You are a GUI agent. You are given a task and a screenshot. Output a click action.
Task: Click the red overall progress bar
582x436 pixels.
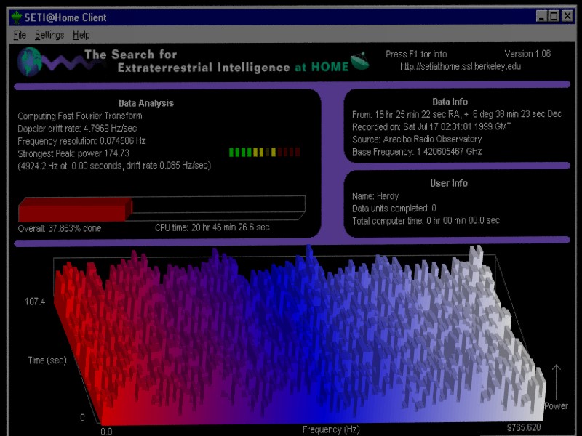tap(74, 210)
